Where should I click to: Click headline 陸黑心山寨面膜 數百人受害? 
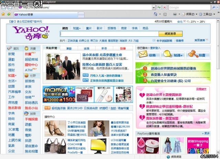(102, 64)
